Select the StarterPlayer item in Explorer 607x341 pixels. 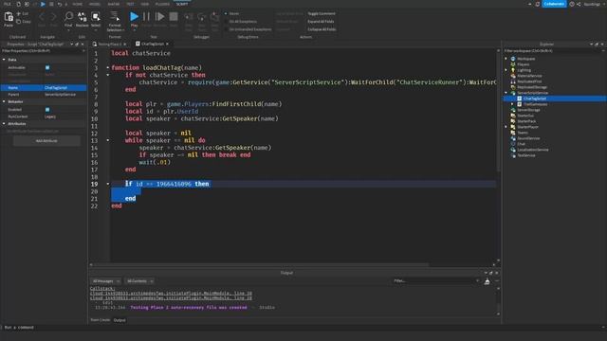click(x=527, y=127)
